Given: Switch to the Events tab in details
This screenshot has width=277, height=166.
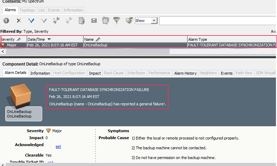Looking at the screenshot, I should (226, 73).
